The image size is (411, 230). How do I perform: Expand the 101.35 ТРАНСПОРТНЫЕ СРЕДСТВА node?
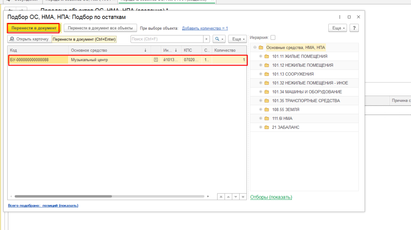[x=260, y=101]
